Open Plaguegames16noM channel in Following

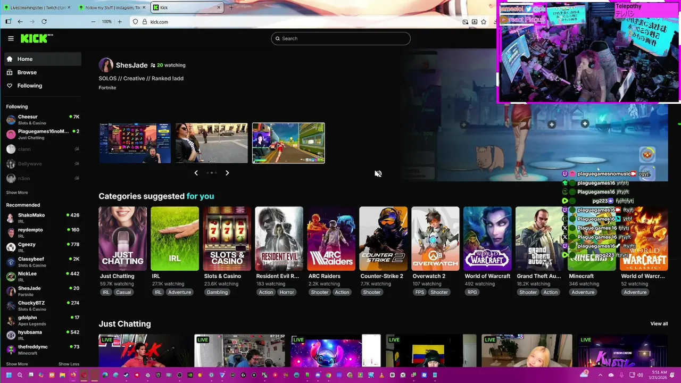tap(43, 134)
